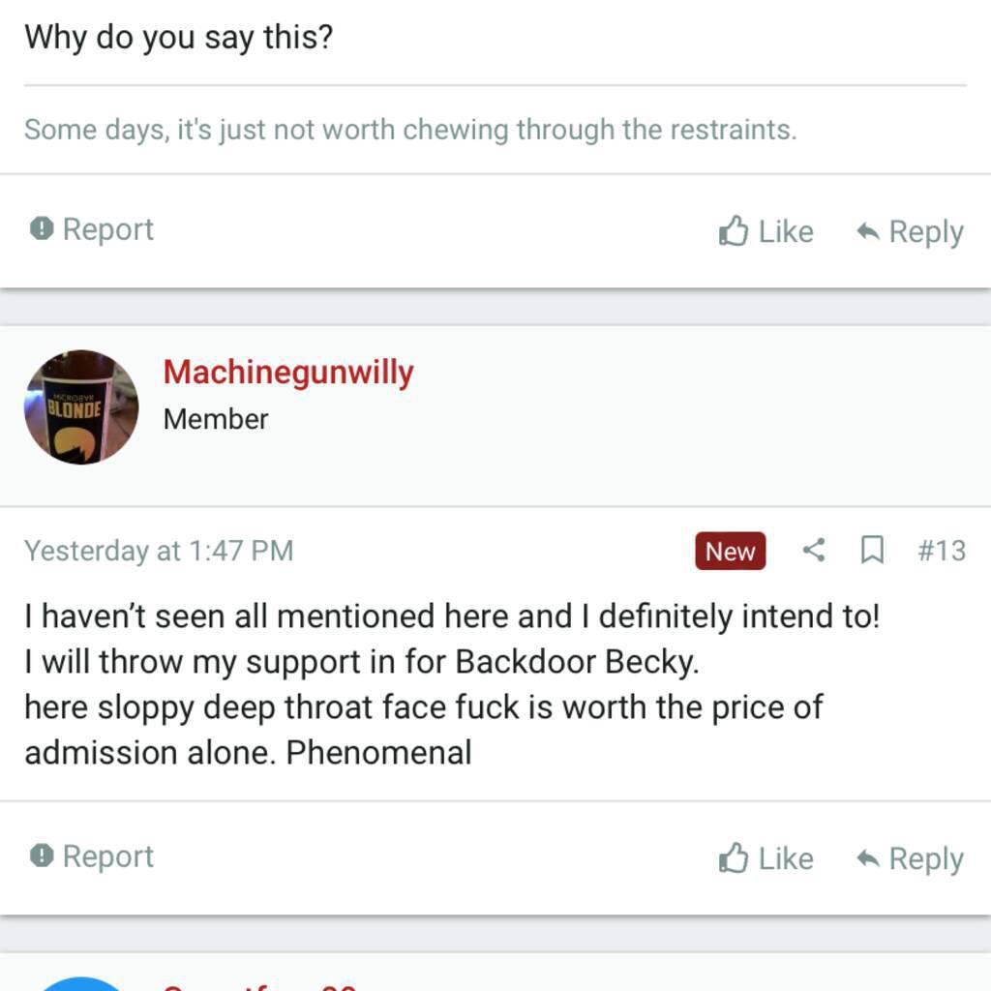Screen dimensions: 991x991
Task: Reply to the post with the restraints signature
Action: point(910,231)
